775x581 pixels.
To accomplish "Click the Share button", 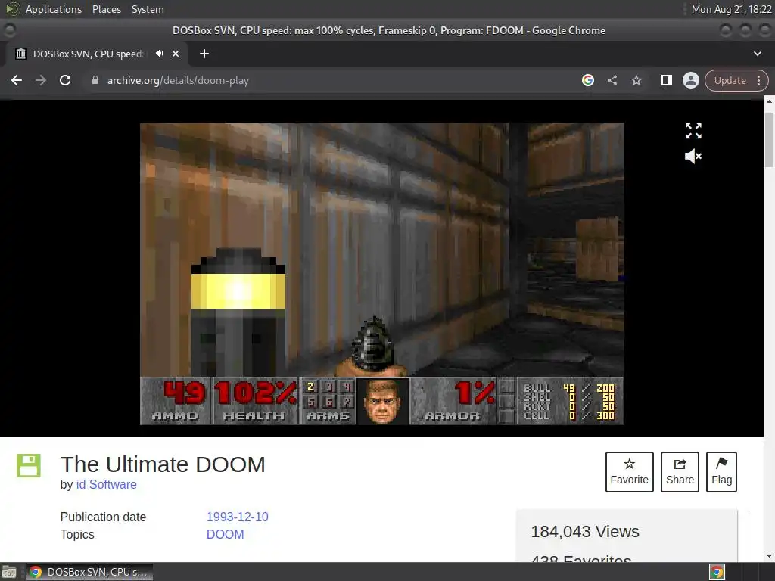I will point(680,472).
